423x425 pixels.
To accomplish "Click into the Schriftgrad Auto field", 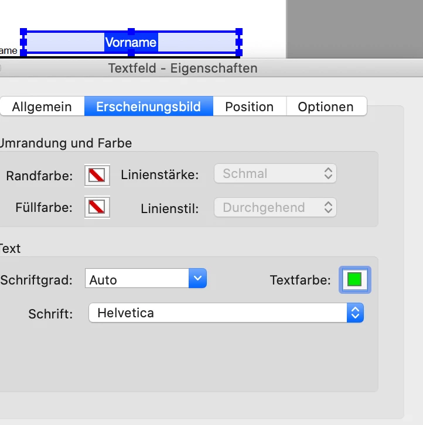I will tap(137, 279).
